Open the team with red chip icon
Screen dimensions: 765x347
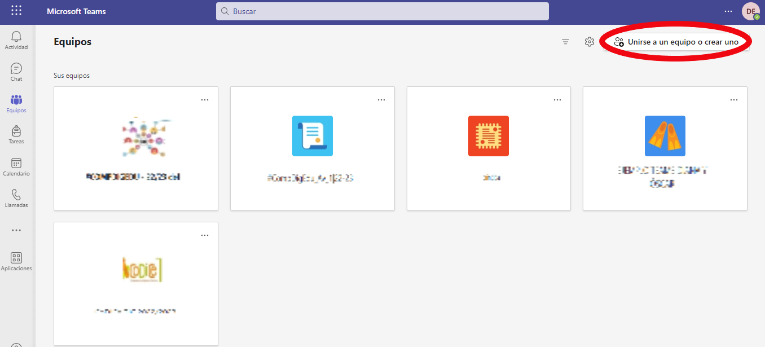coord(489,148)
